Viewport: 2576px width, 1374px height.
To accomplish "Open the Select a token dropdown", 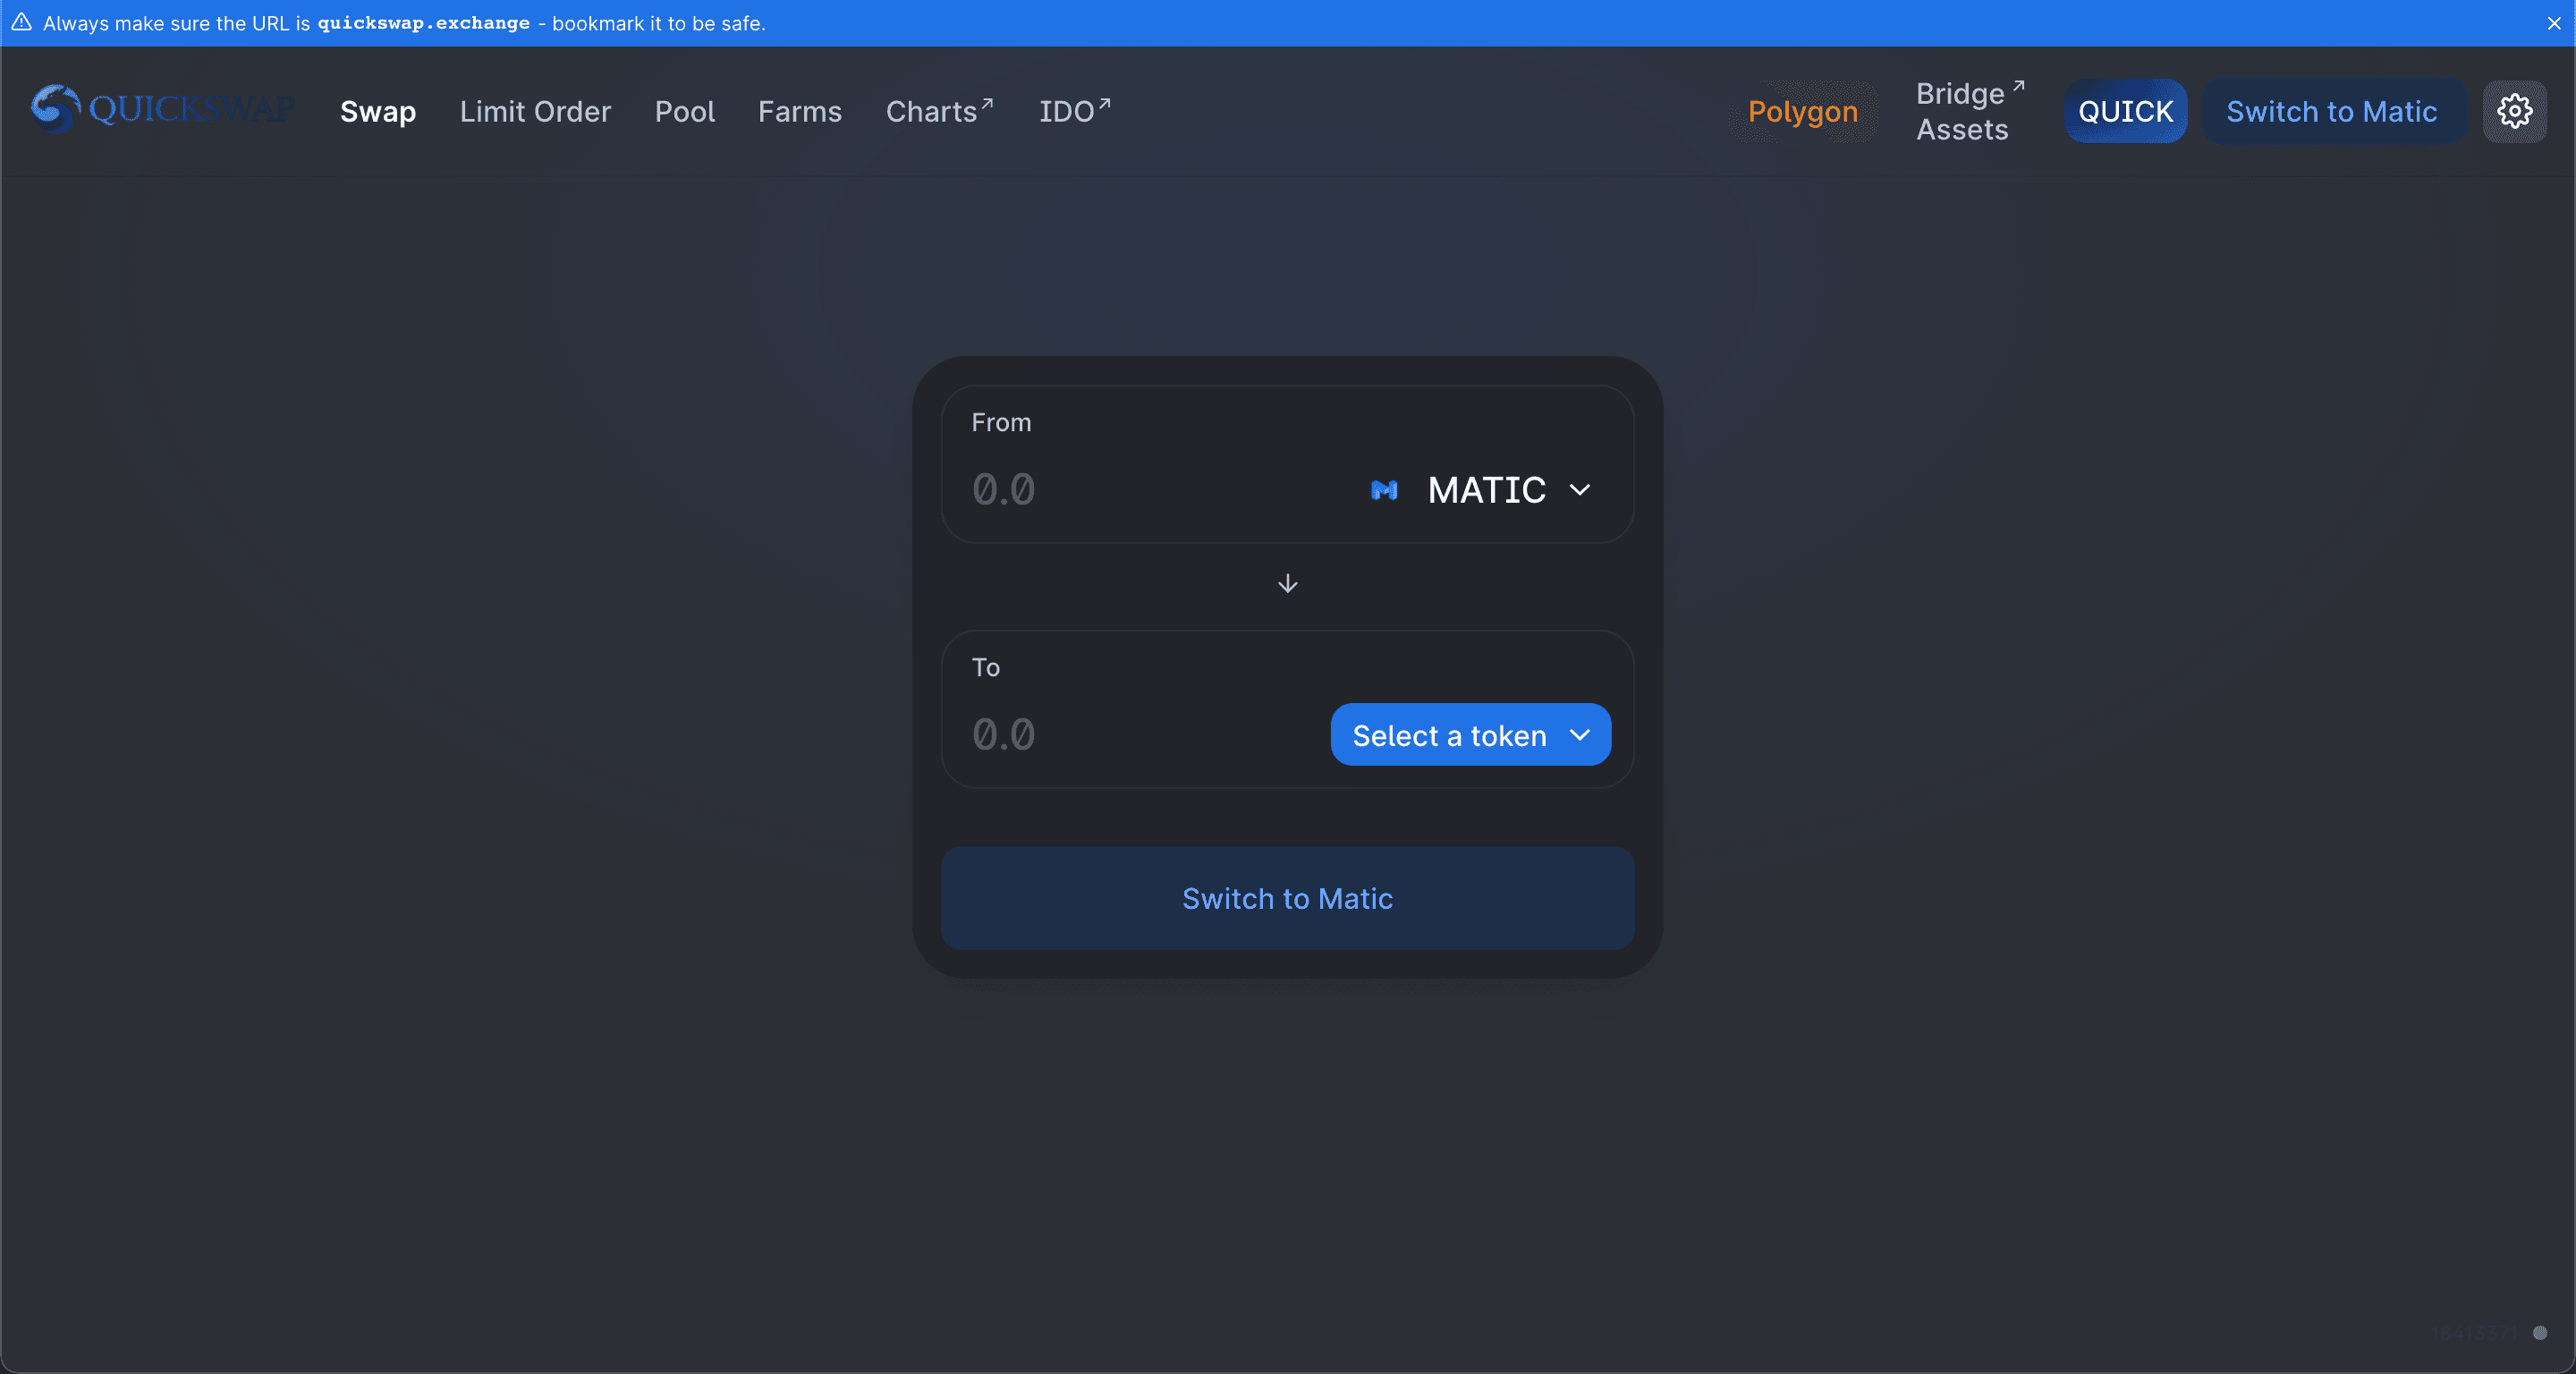I will click(1470, 735).
